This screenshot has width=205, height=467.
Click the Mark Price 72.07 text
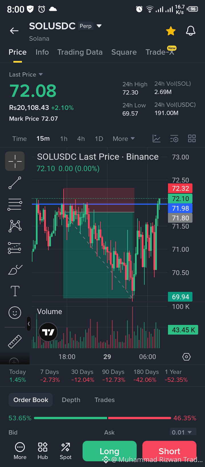[33, 119]
